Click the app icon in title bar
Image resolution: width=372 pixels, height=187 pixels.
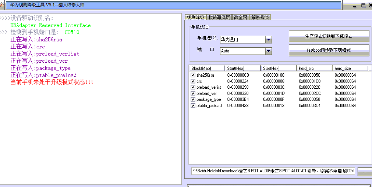[x=2, y=4]
